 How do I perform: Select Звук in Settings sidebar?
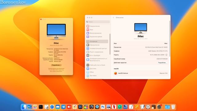coord(97,30)
